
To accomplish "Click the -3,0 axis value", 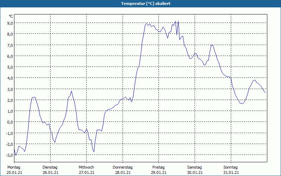I will pyautogui.click(x=9, y=155).
